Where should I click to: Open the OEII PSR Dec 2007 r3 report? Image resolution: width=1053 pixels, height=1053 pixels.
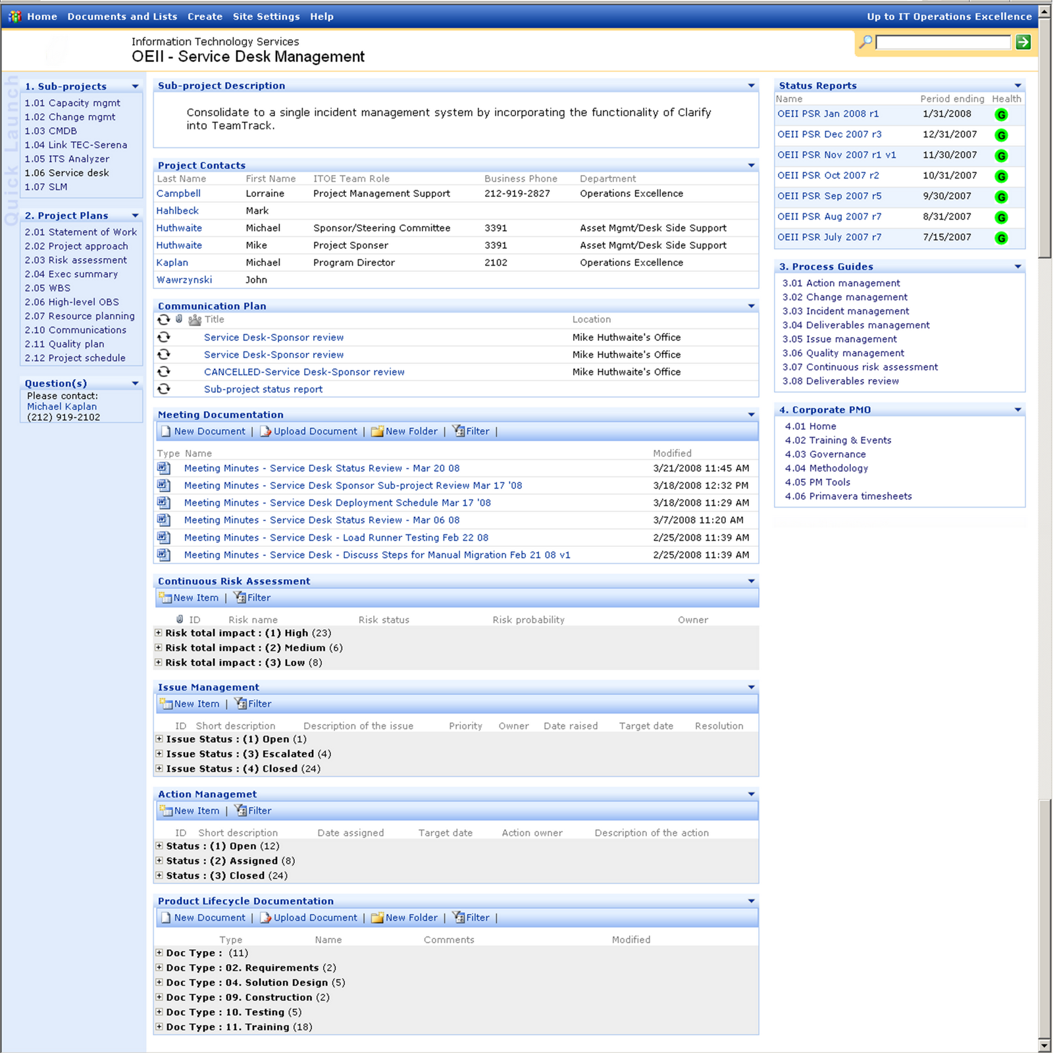pos(830,134)
